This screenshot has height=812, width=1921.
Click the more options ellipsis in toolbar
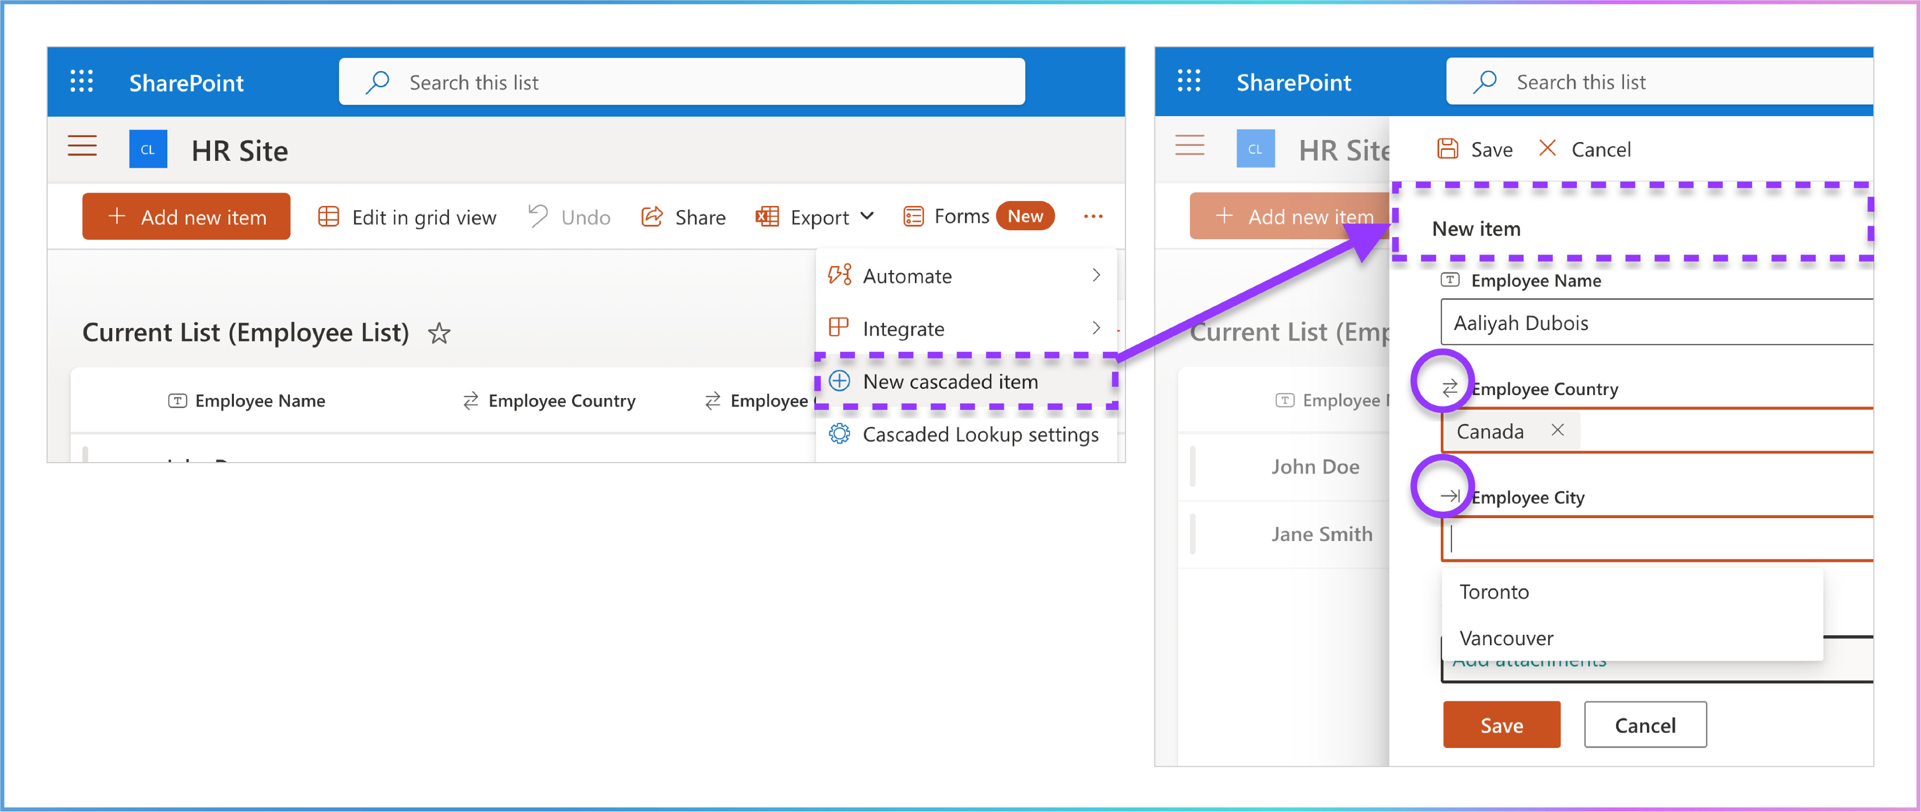click(x=1093, y=217)
